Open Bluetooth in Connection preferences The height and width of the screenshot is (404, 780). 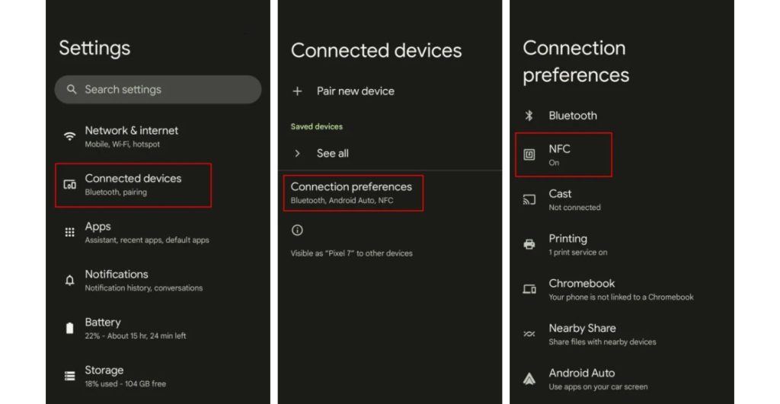click(622, 116)
